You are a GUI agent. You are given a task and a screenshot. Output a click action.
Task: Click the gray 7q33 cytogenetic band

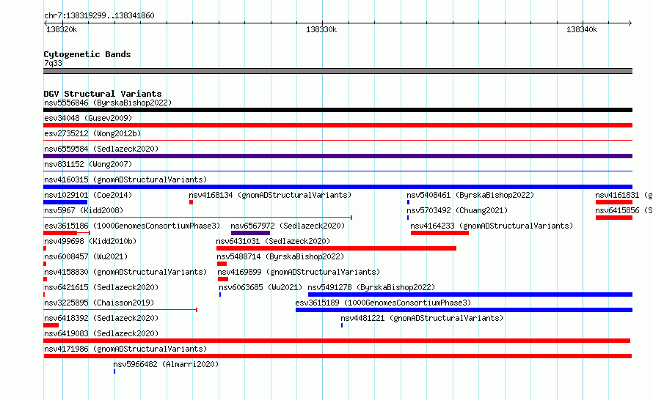point(338,71)
